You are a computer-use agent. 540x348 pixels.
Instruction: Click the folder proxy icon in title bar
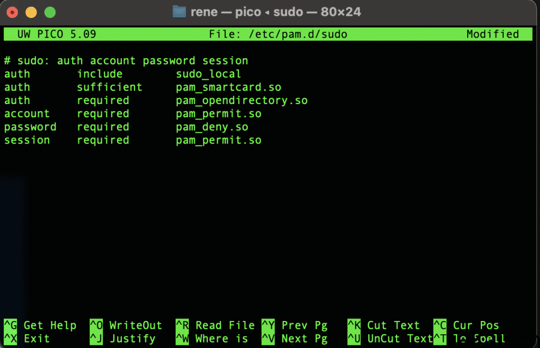pyautogui.click(x=179, y=12)
